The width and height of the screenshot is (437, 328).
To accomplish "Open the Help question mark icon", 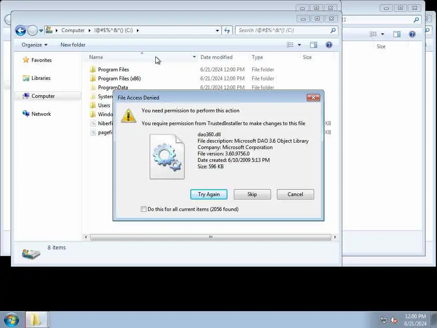I will pos(329,45).
